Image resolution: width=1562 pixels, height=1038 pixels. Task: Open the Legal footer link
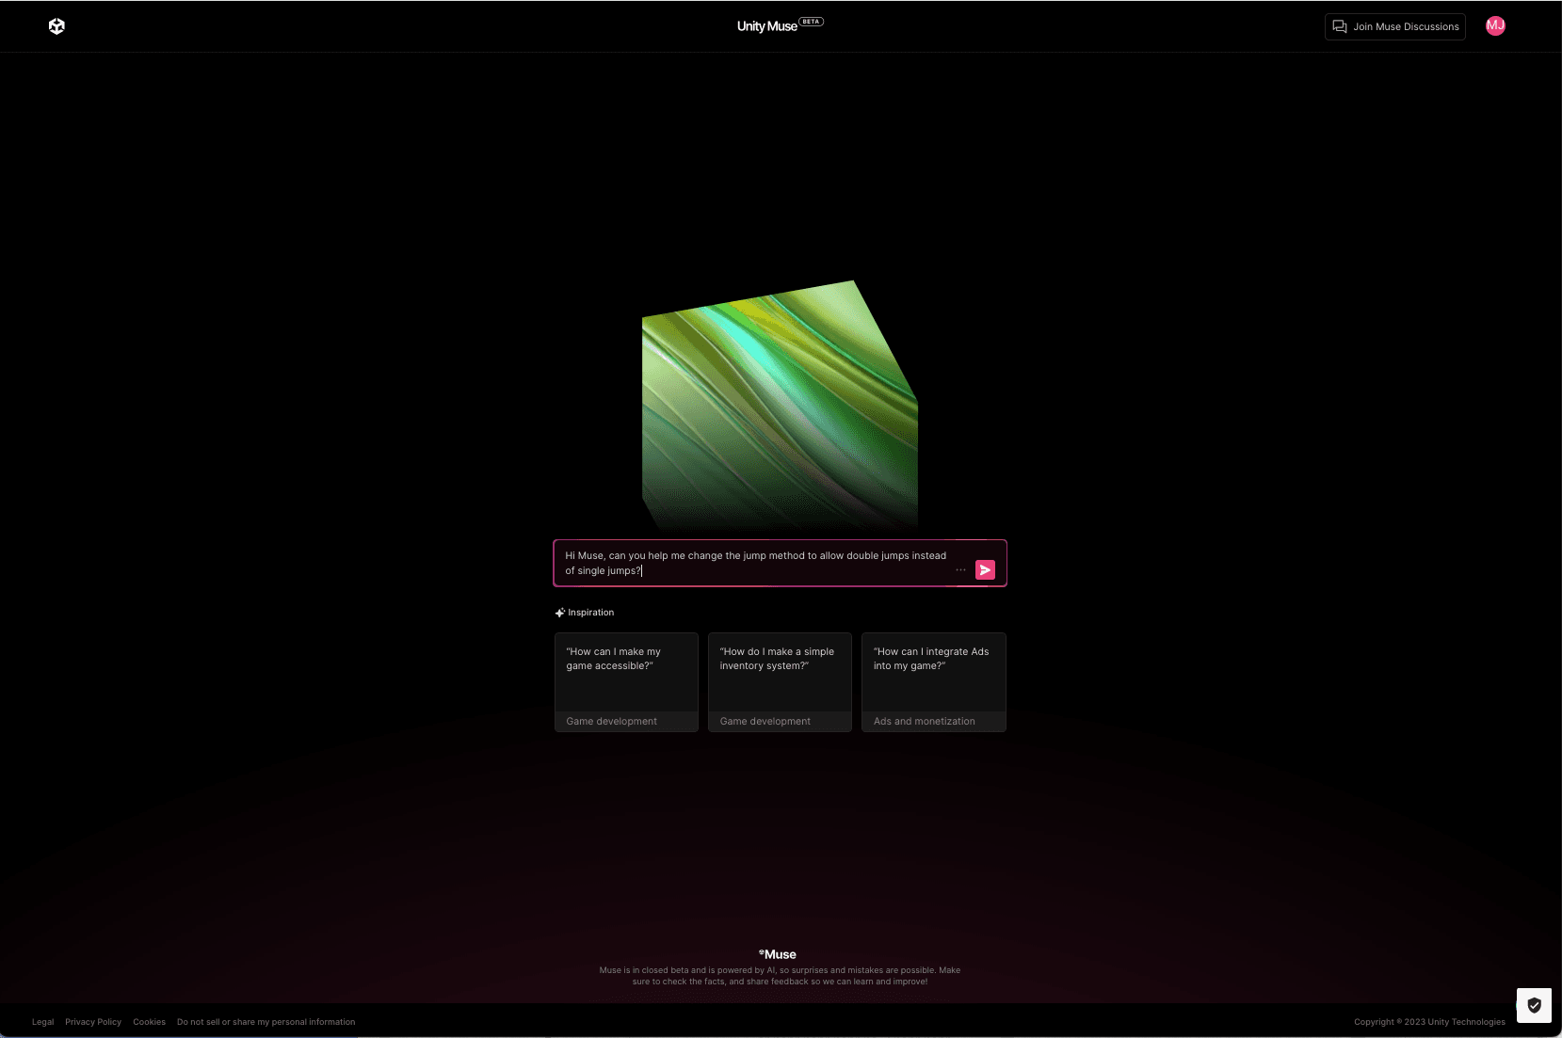click(x=42, y=1022)
